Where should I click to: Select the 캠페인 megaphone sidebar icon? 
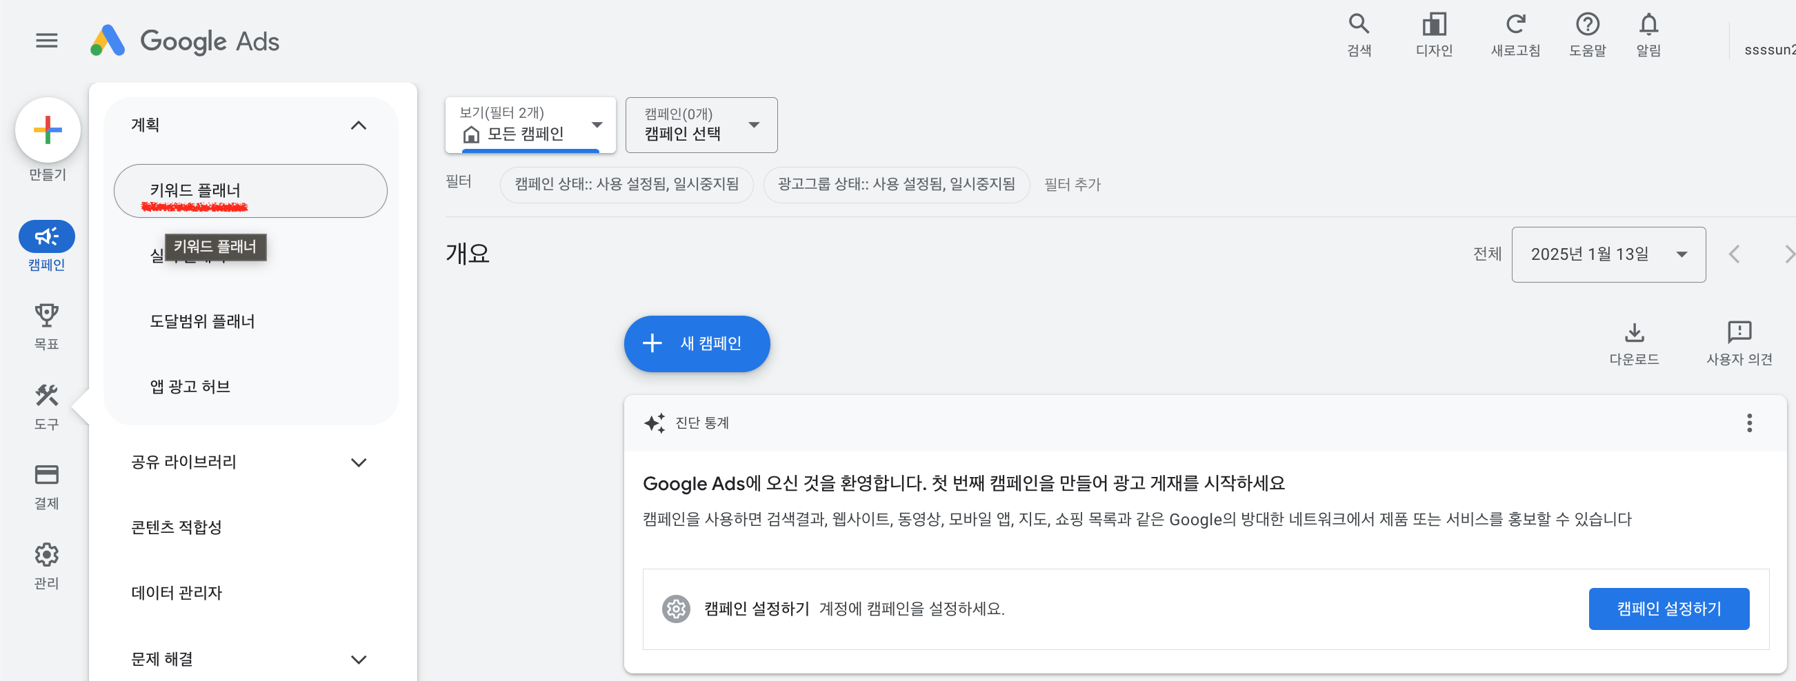[x=47, y=236]
